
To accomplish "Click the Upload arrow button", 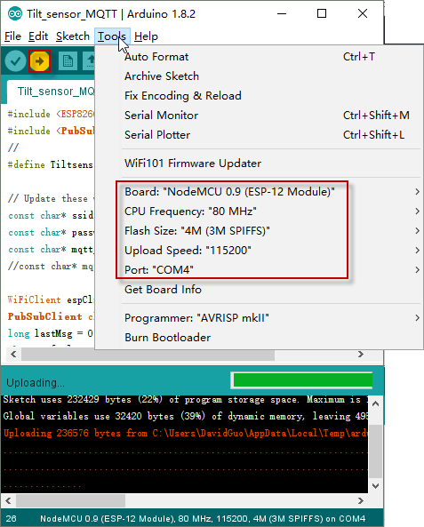I will pos(40,61).
